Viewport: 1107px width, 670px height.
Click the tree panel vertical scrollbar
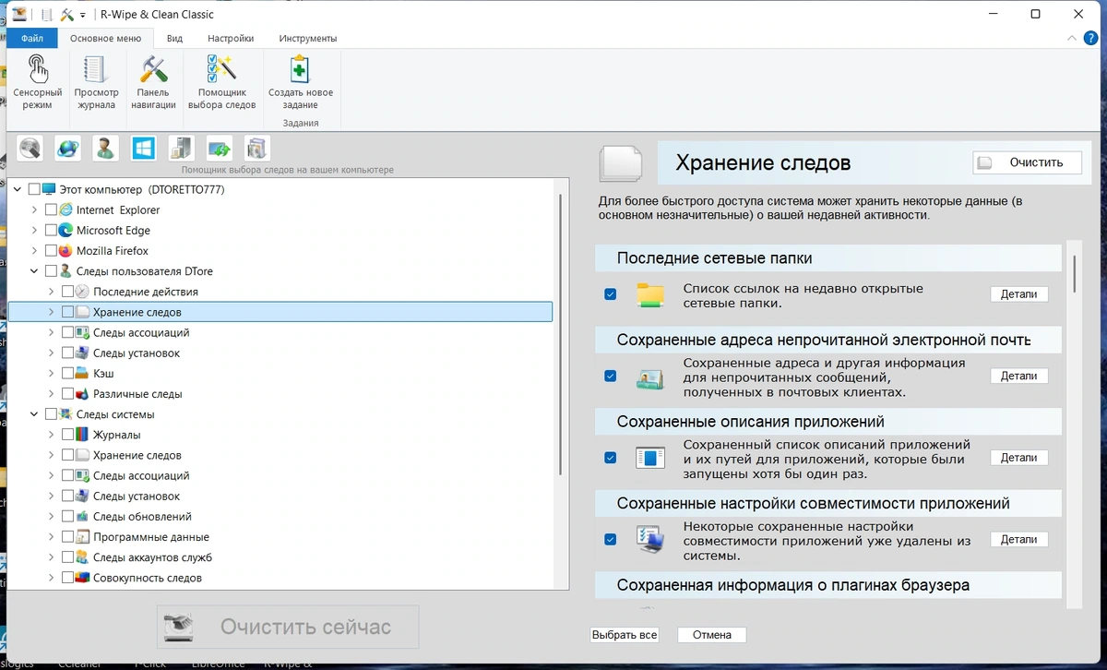[x=561, y=334]
